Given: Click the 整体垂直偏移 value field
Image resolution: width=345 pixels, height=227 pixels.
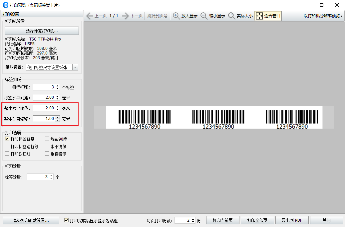Looking at the screenshot, I should click(x=44, y=119).
